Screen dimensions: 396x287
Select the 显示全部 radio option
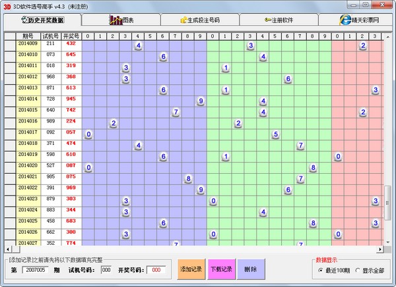(358, 270)
